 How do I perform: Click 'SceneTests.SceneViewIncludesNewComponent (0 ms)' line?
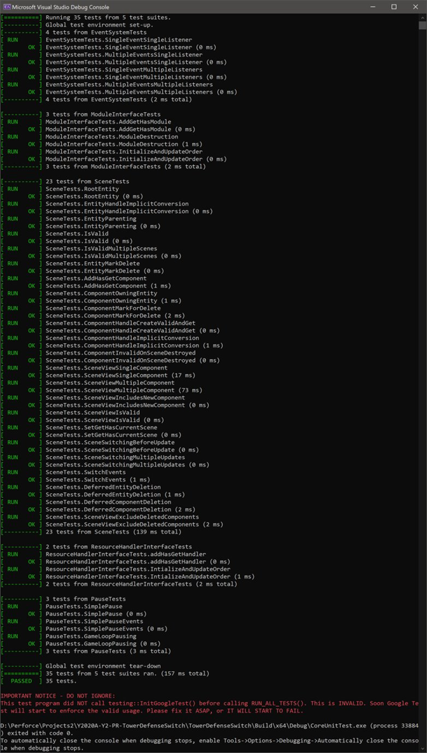click(x=127, y=405)
